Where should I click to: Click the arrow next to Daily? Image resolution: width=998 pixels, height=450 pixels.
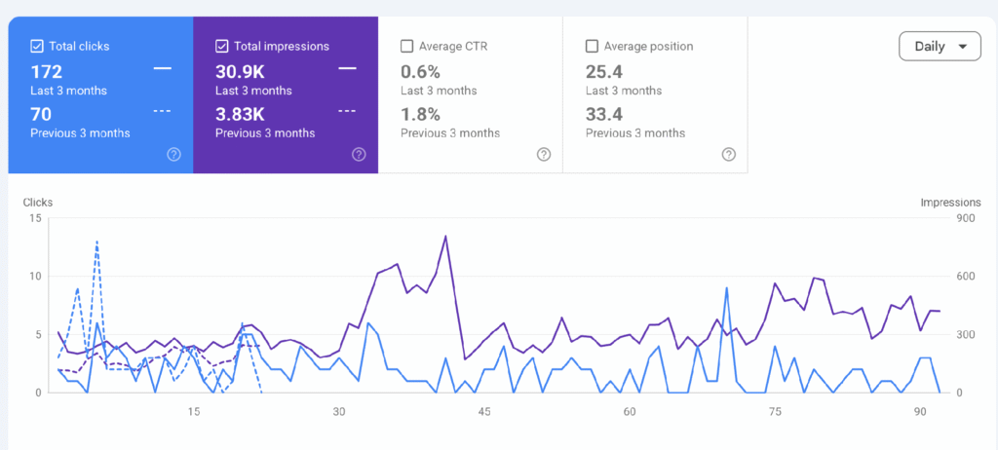click(x=962, y=47)
